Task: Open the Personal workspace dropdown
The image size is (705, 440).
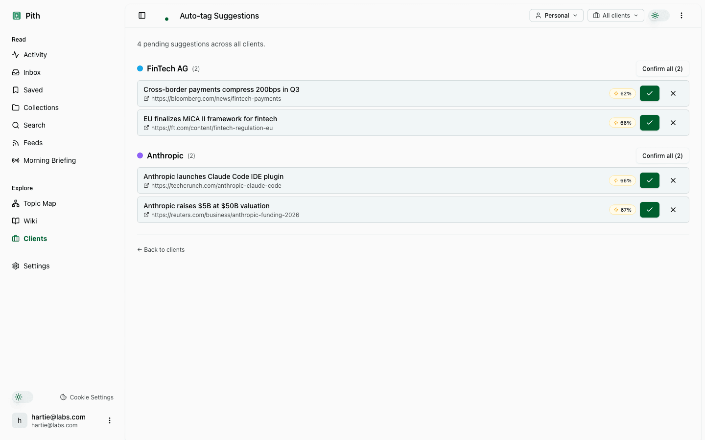Action: click(556, 16)
